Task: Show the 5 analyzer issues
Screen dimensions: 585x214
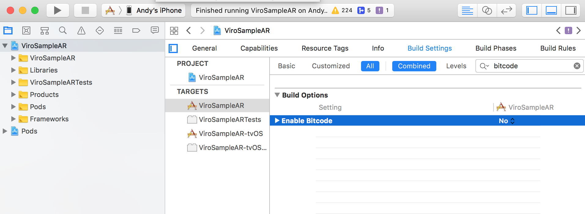Action: point(364,10)
